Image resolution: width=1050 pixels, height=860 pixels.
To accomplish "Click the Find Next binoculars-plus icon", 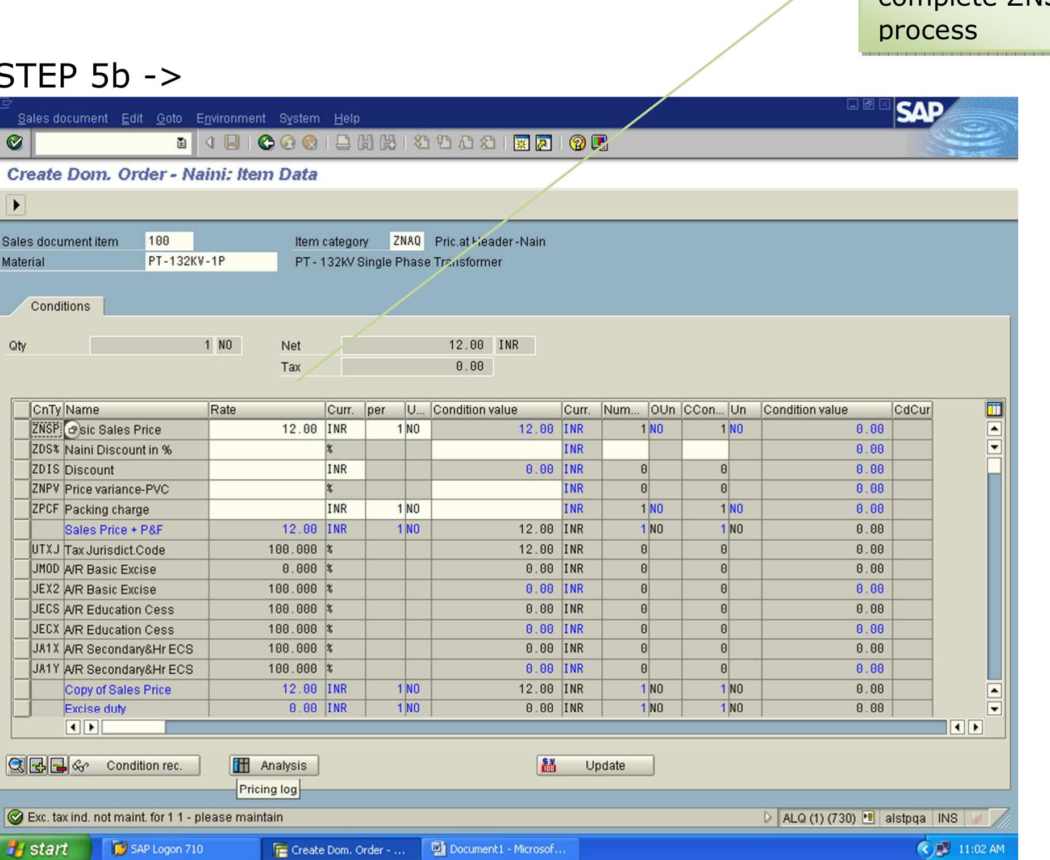I will (388, 143).
